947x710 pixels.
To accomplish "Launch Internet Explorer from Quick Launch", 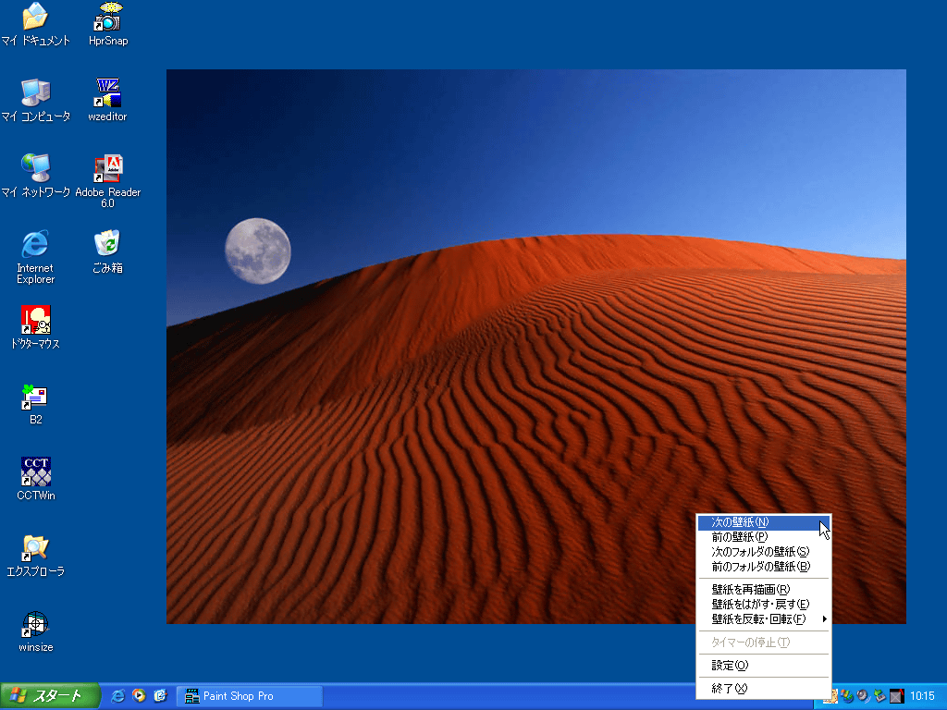I will 117,695.
